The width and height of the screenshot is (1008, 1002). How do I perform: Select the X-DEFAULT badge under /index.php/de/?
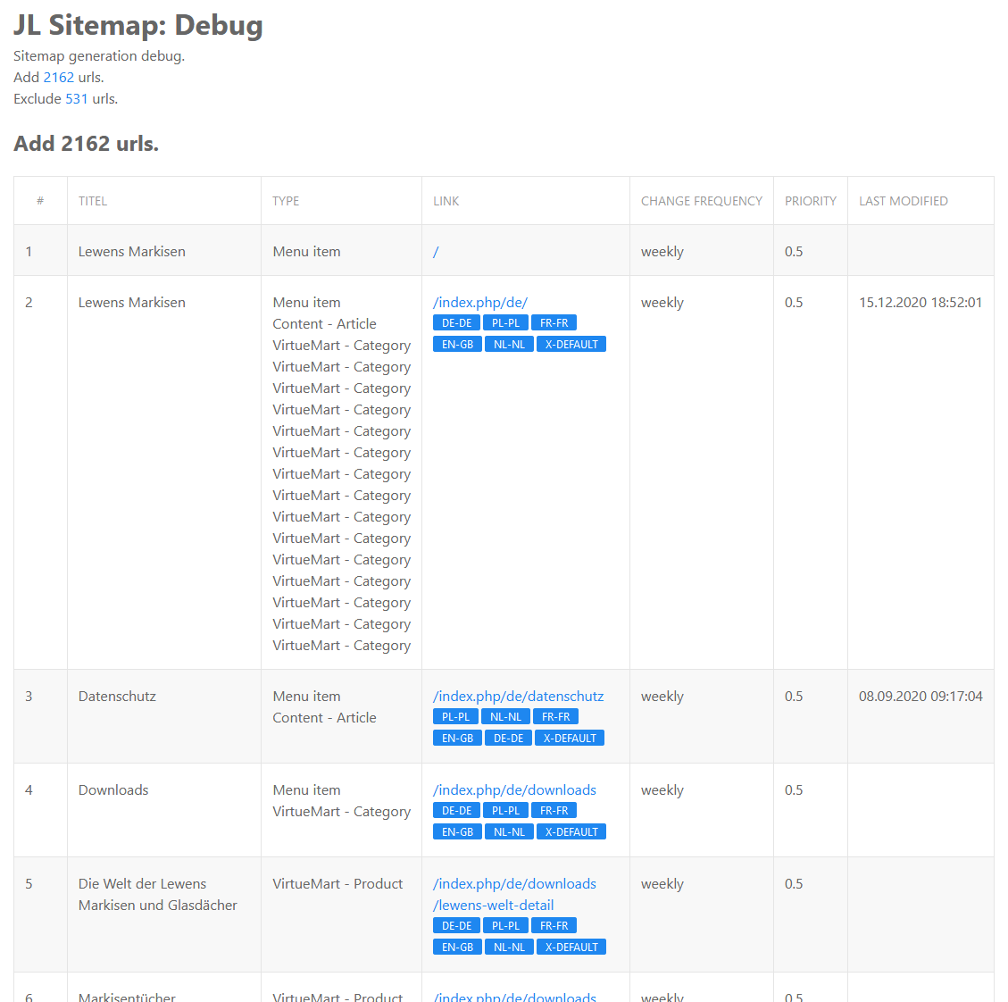[571, 345]
